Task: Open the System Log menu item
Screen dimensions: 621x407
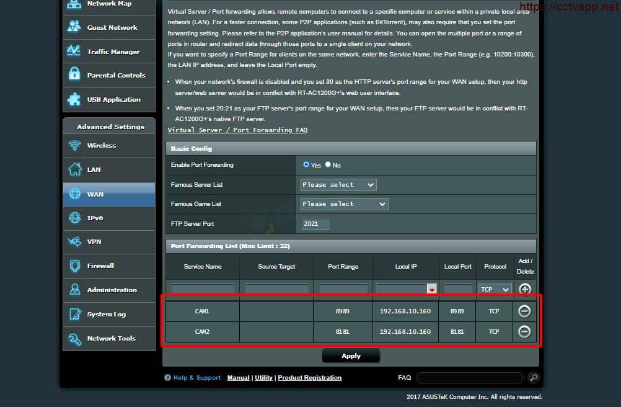Action: [106, 315]
